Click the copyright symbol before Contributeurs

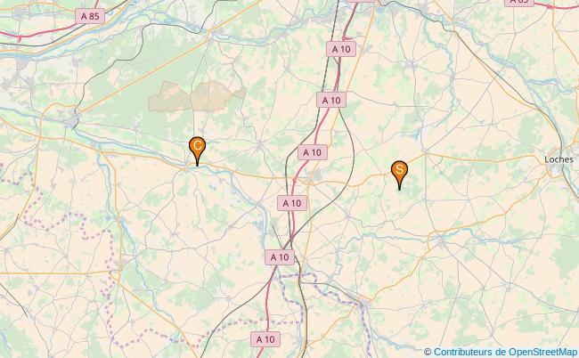click(428, 352)
